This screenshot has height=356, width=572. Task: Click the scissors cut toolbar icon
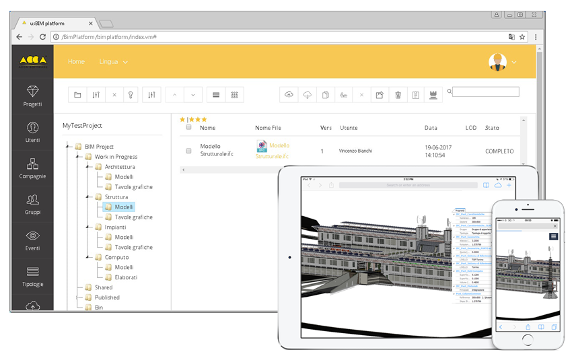point(343,95)
